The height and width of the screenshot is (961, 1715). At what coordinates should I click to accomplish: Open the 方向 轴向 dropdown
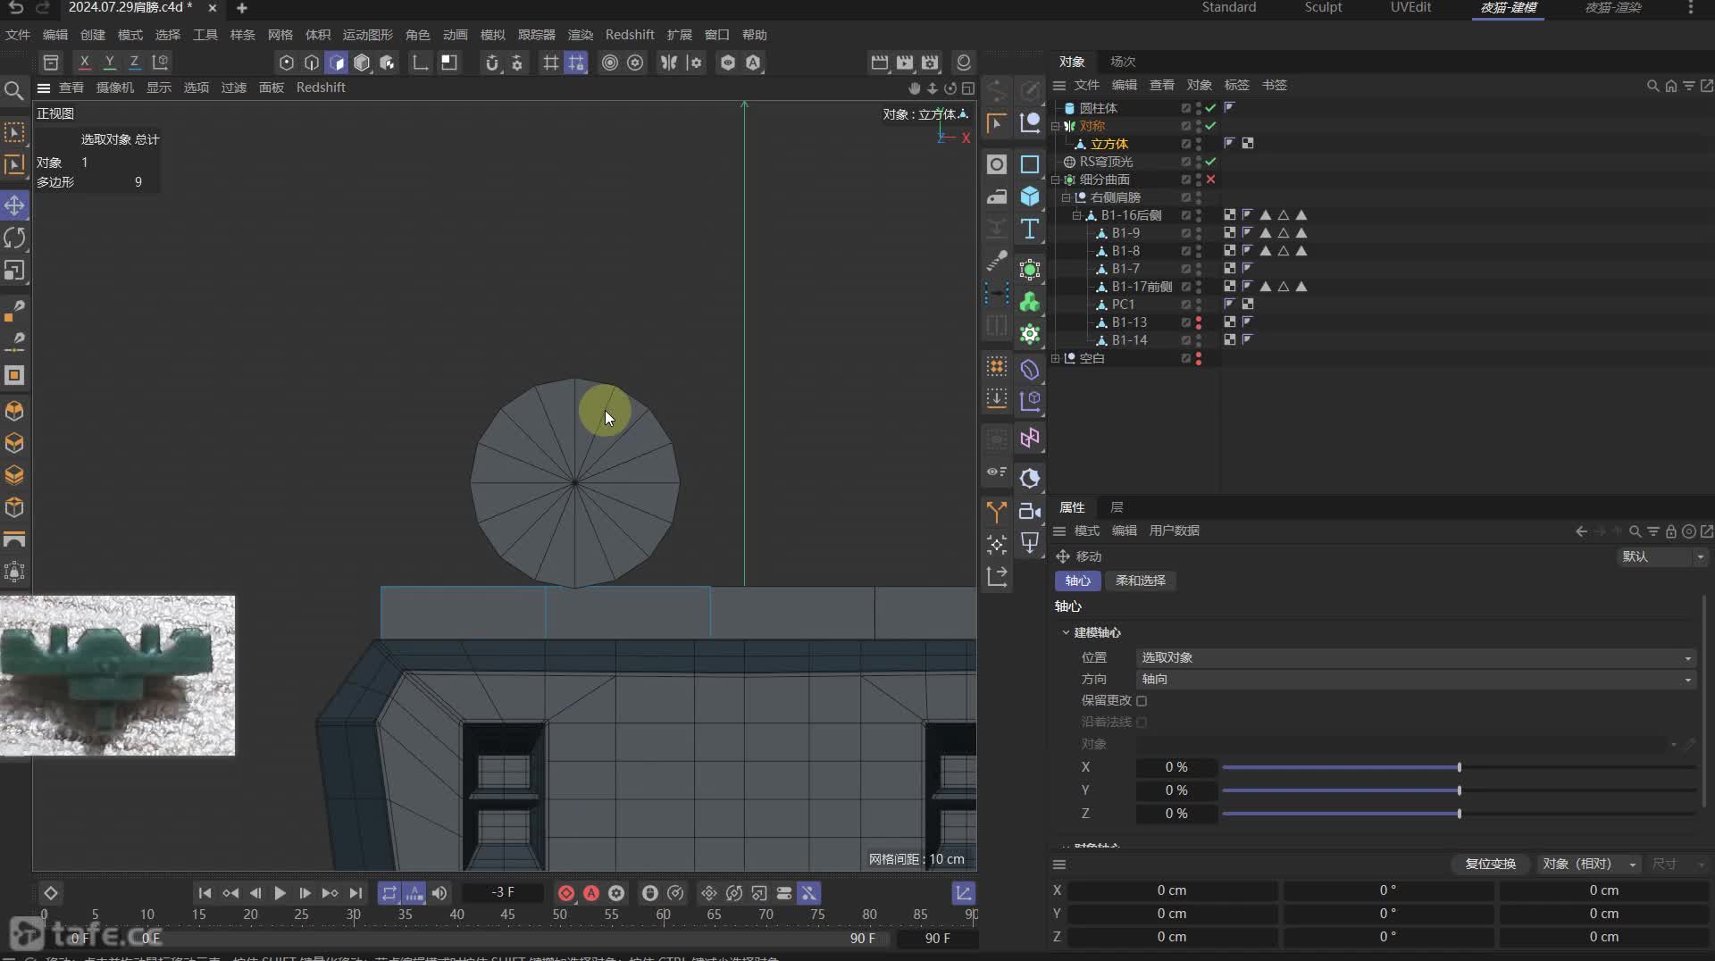[1417, 679]
